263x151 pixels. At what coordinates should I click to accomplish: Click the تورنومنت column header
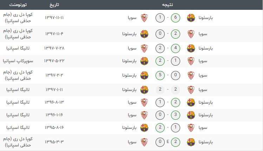click(18, 5)
